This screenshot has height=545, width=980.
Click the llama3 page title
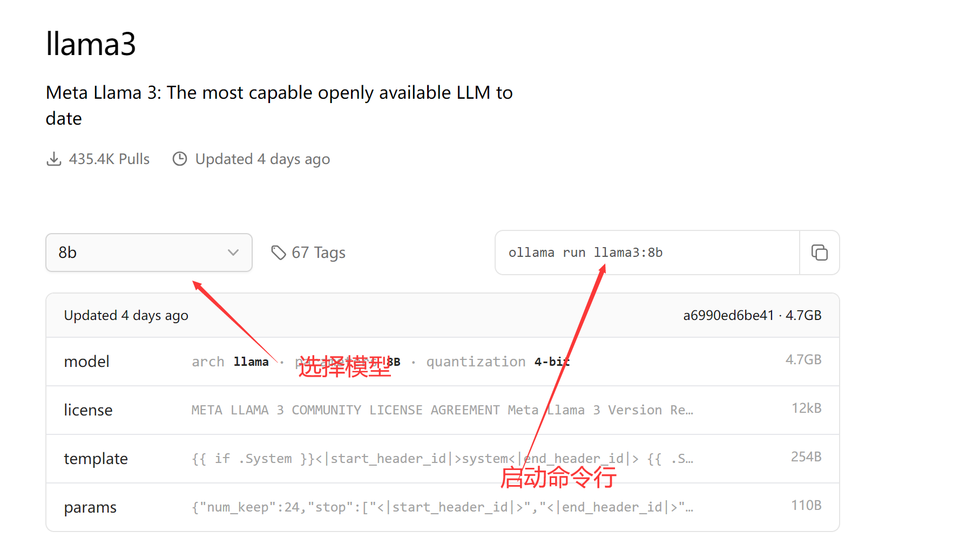tap(91, 44)
